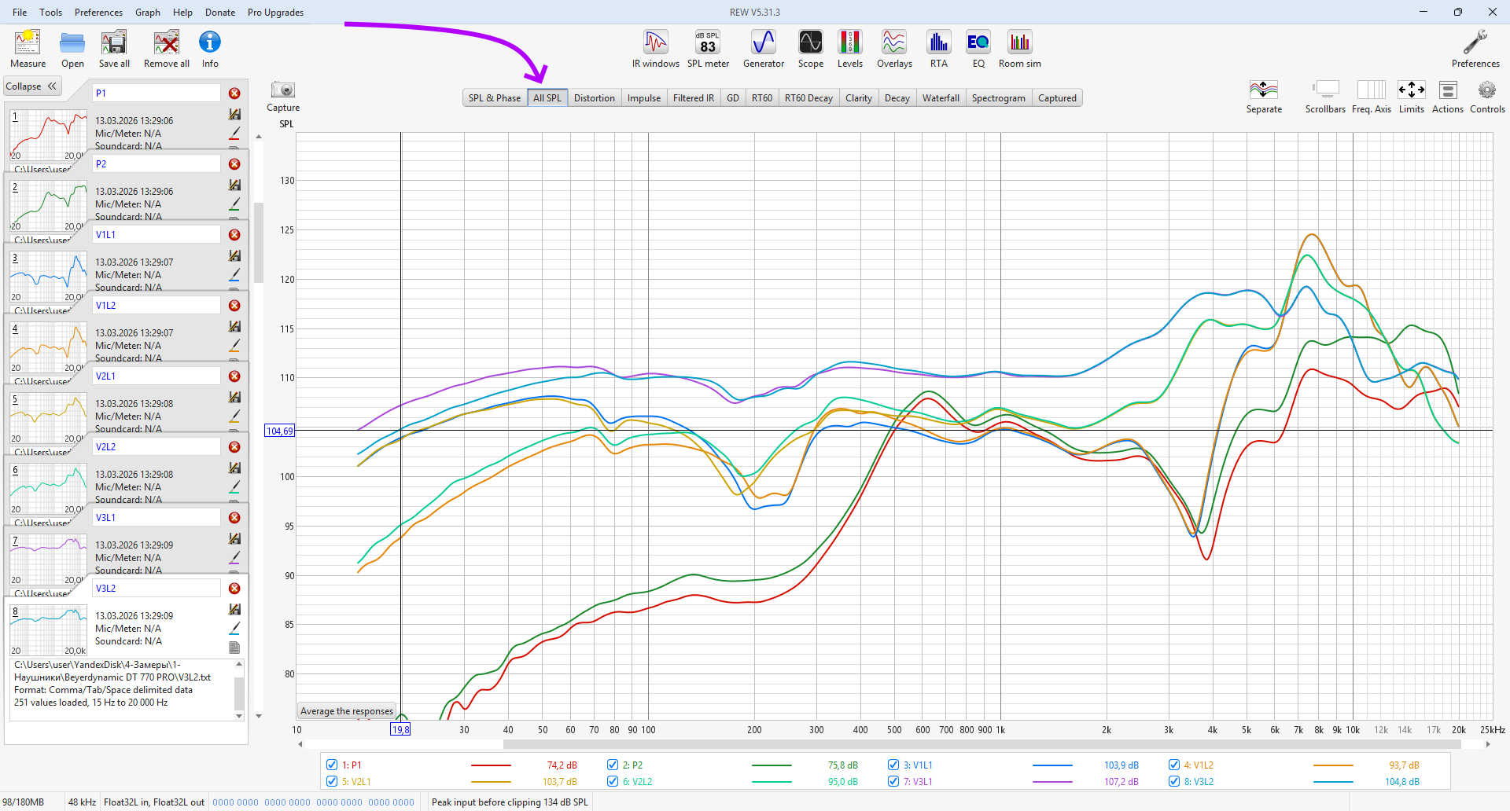Open the Room sim tool
Image resolution: width=1510 pixels, height=811 pixels.
click(x=1019, y=49)
